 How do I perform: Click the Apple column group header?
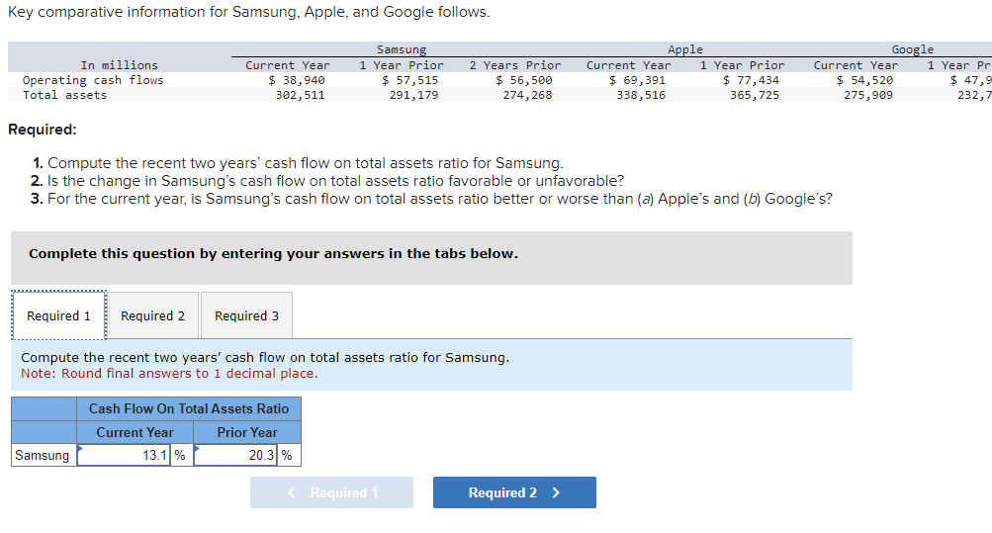[x=685, y=49]
